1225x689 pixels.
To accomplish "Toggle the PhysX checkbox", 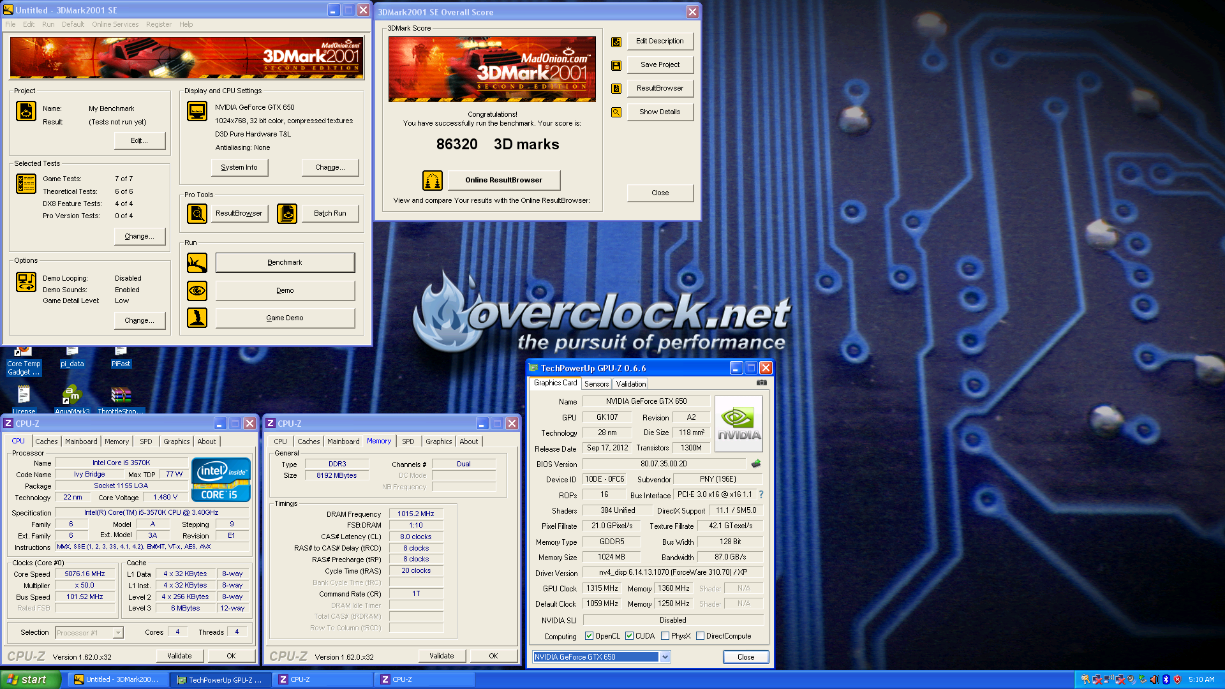I will coord(665,636).
